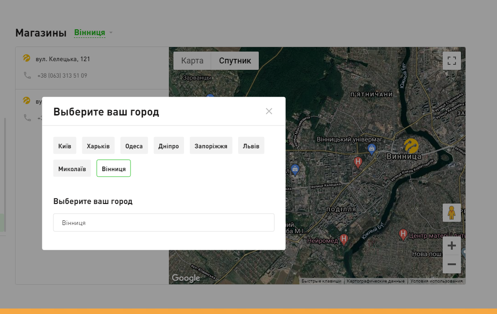Open the Вінниця city dropdown in header
The width and height of the screenshot is (497, 314).
tap(93, 33)
